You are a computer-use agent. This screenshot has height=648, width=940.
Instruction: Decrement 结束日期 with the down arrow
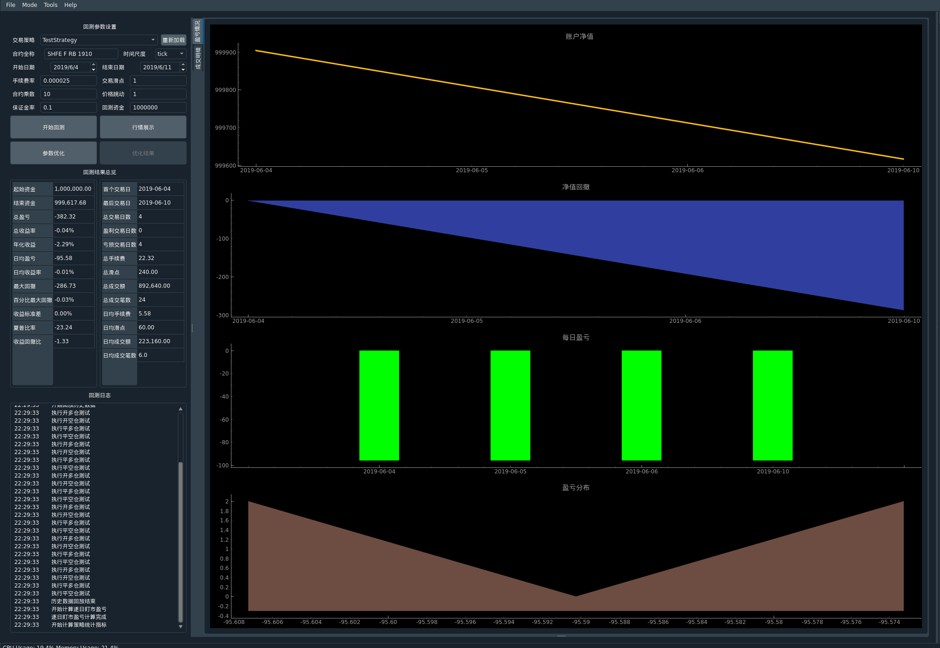(x=183, y=70)
